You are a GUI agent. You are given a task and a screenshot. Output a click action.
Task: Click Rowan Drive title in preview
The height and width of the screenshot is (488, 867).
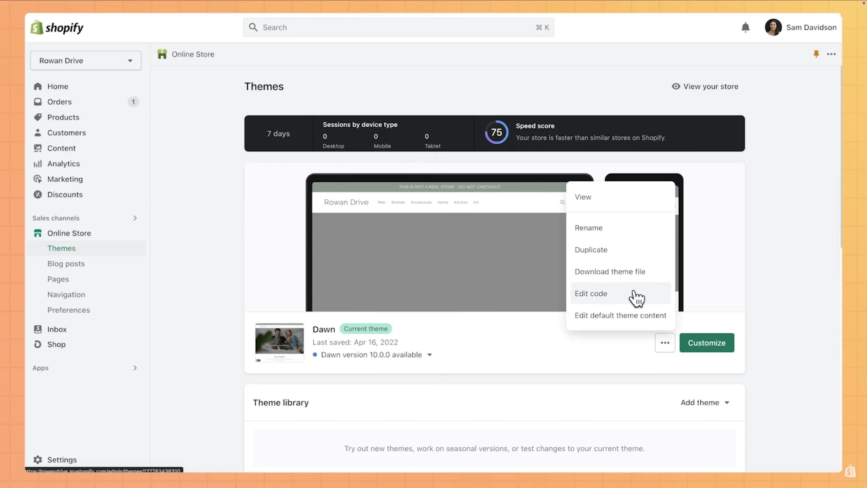(x=346, y=202)
